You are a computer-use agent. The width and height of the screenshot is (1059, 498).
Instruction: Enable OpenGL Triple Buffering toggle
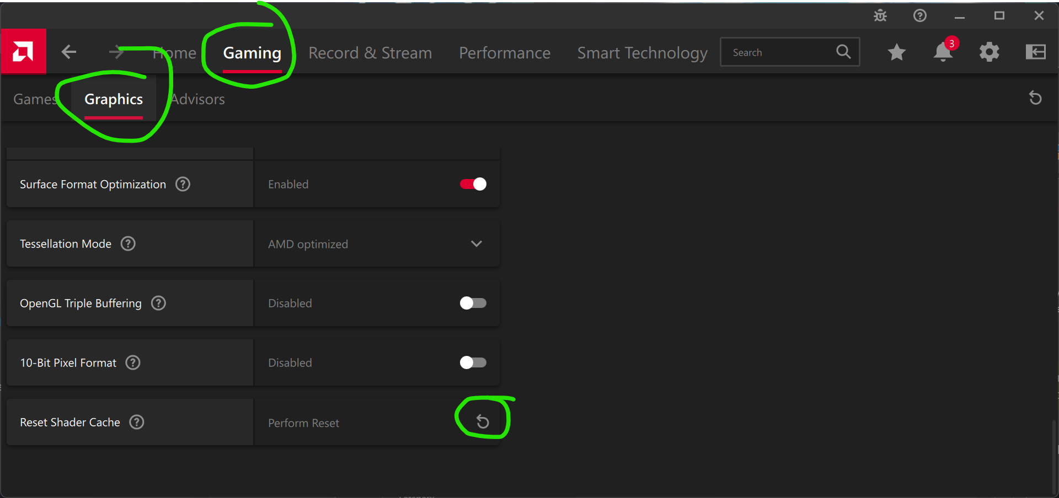click(473, 303)
